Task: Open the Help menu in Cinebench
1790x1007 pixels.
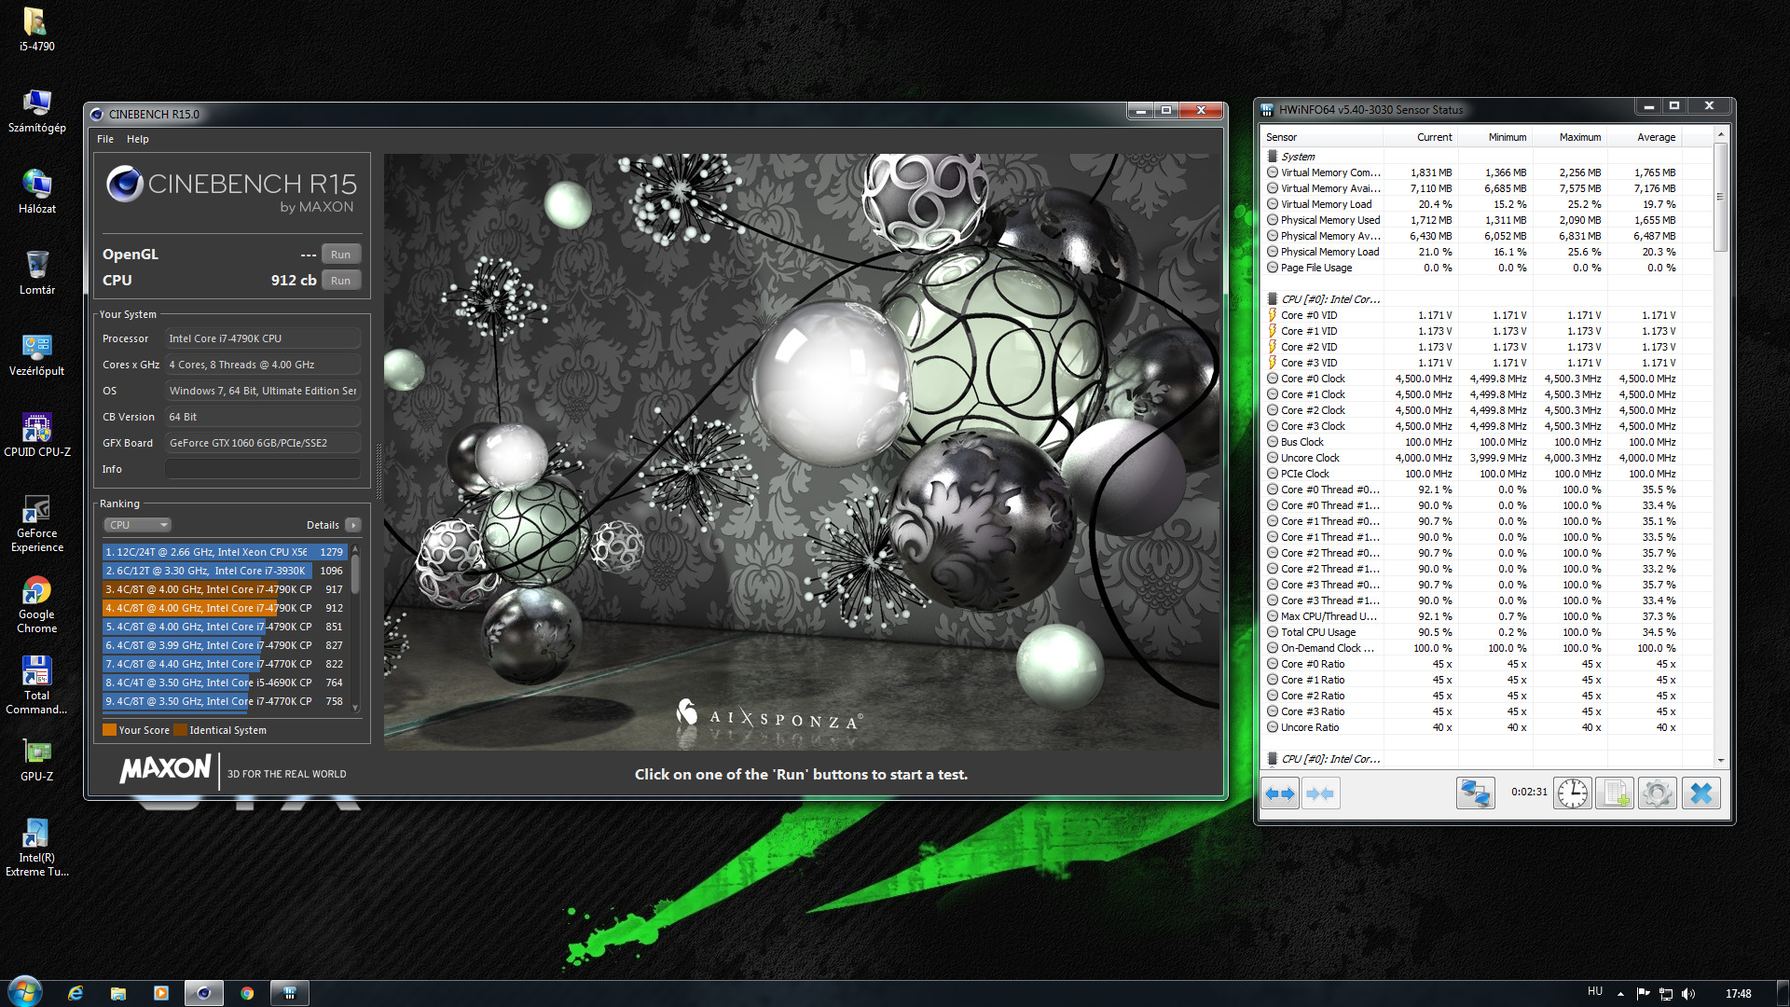Action: pos(138,139)
